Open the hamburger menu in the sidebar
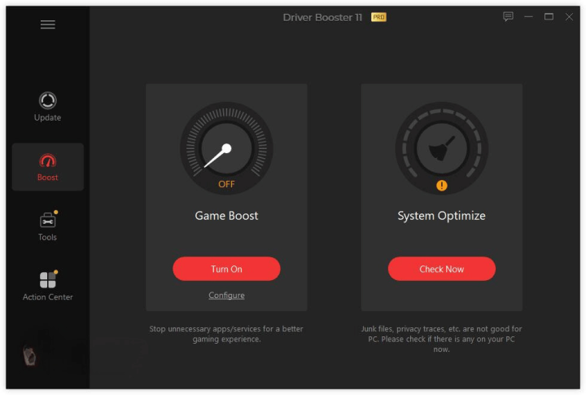The image size is (586, 395). [48, 24]
